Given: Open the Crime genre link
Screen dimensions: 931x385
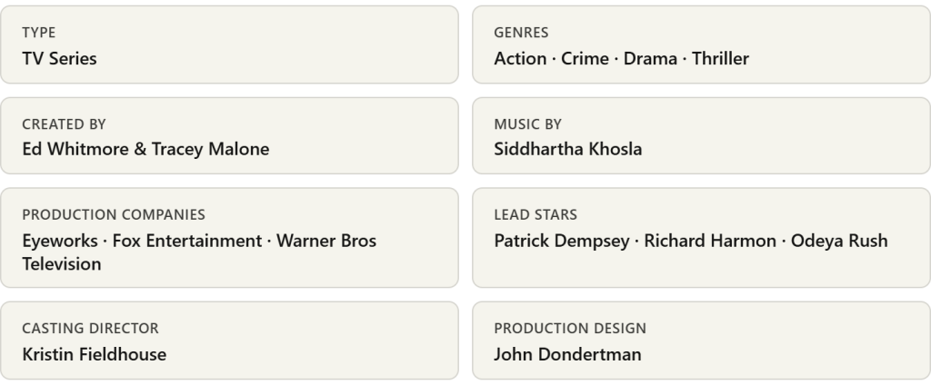Looking at the screenshot, I should (585, 59).
